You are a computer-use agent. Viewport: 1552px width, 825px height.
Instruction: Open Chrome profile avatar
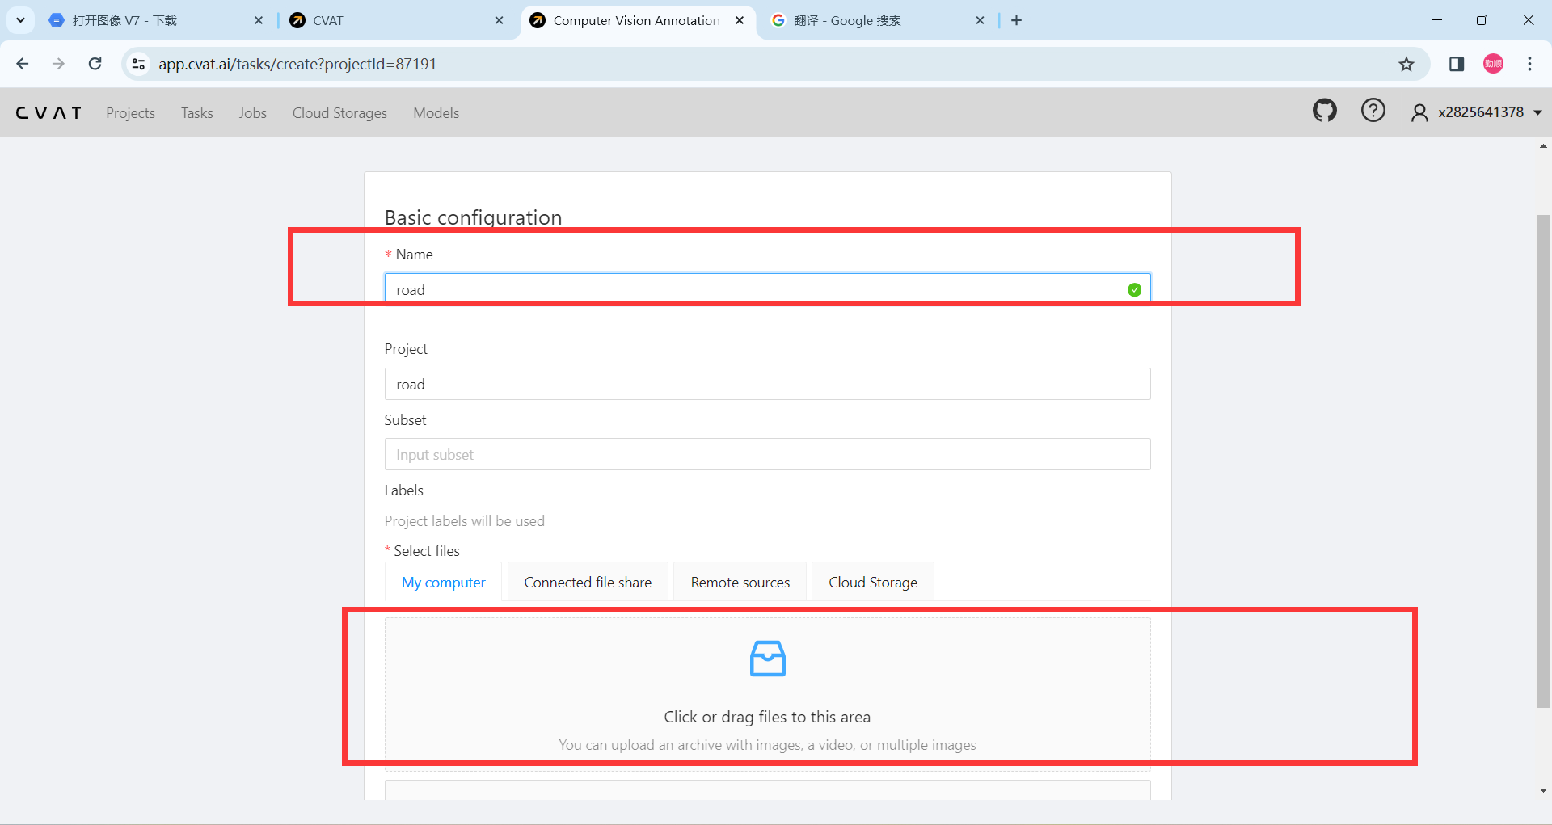1493,64
